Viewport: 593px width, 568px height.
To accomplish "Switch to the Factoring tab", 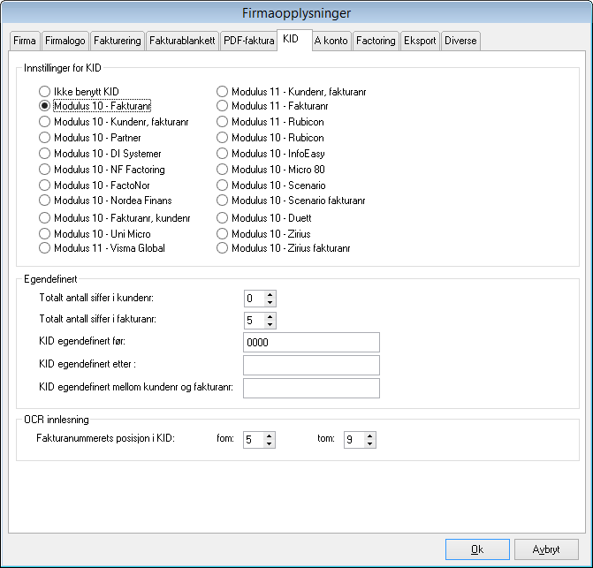I will 376,41.
